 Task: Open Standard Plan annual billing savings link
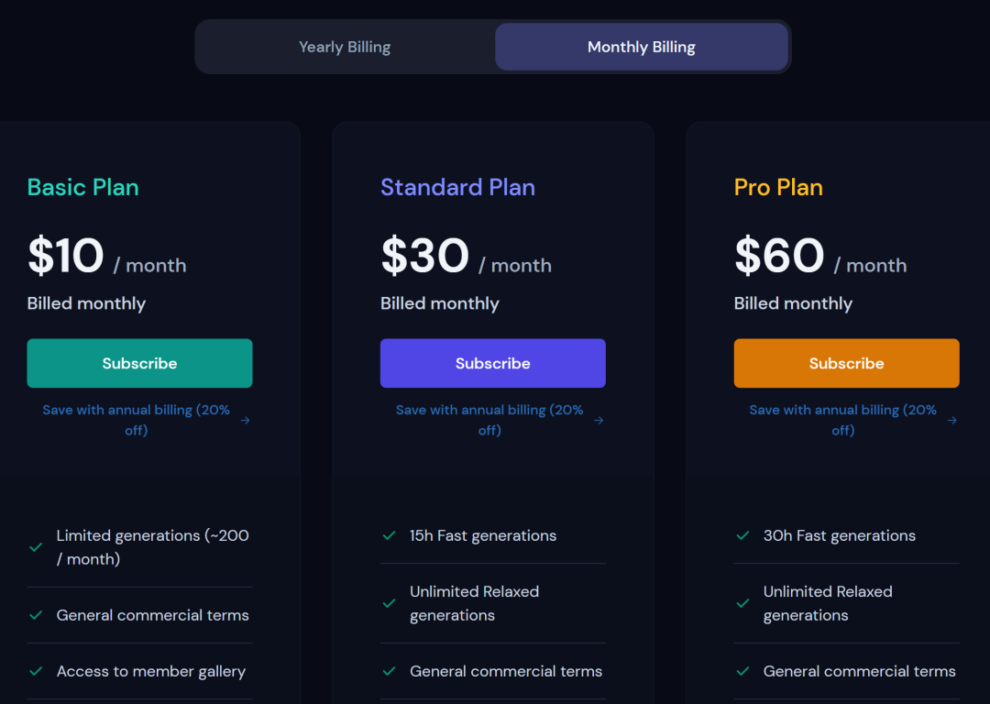489,420
